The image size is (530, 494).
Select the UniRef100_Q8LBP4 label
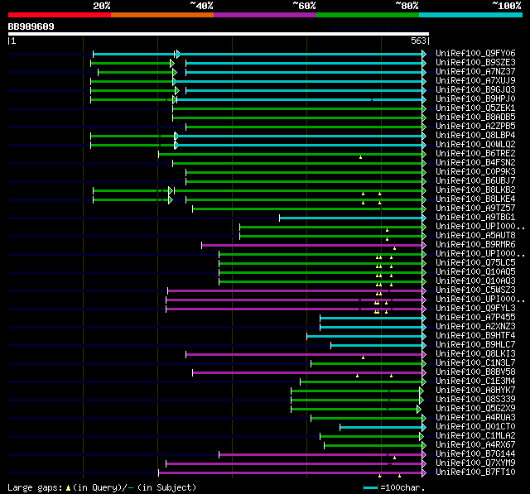click(x=475, y=136)
